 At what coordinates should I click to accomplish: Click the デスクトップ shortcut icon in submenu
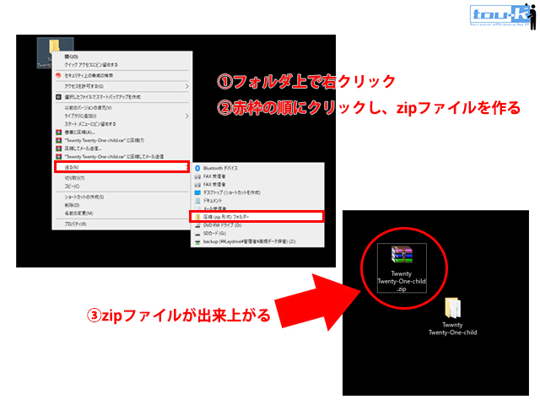pos(197,192)
